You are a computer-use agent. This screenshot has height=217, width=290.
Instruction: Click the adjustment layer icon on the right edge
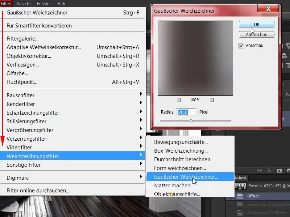(x=288, y=170)
